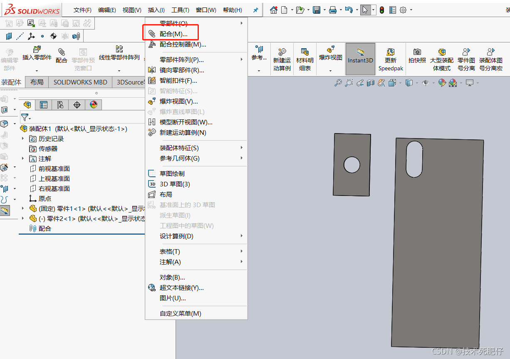
Task: Open 插入零部件 dropdown arrow
Action: tap(37, 71)
